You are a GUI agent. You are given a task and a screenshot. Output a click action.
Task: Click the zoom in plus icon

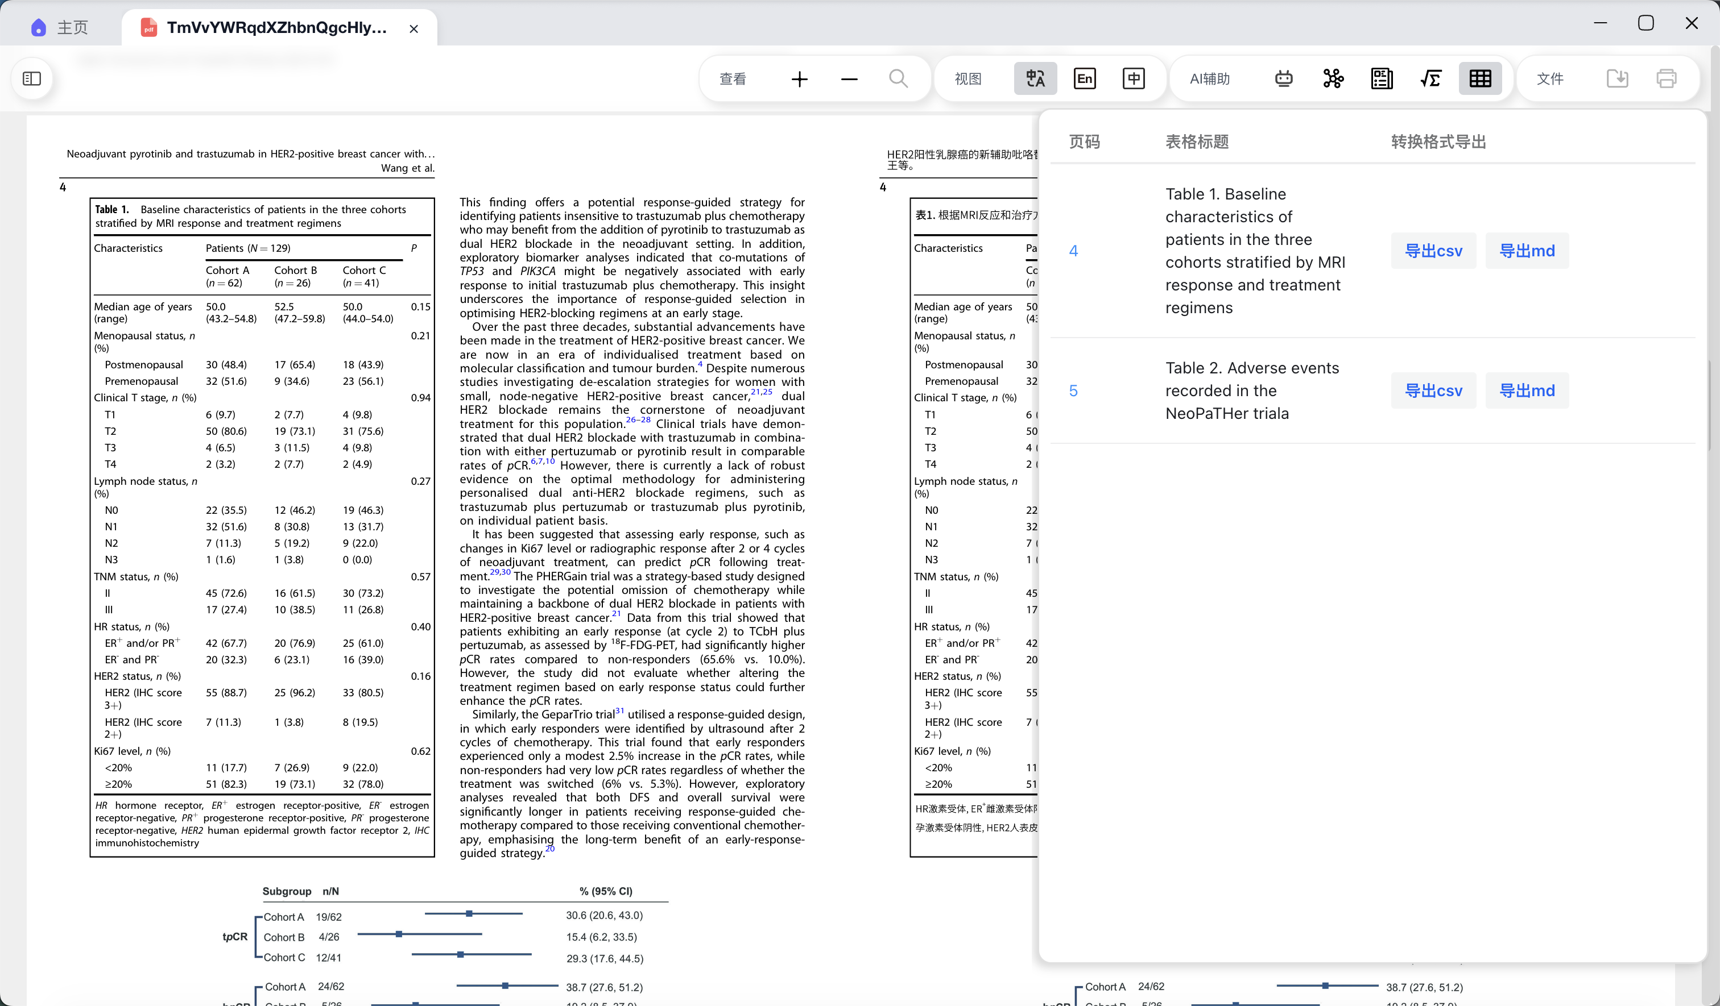[799, 79]
